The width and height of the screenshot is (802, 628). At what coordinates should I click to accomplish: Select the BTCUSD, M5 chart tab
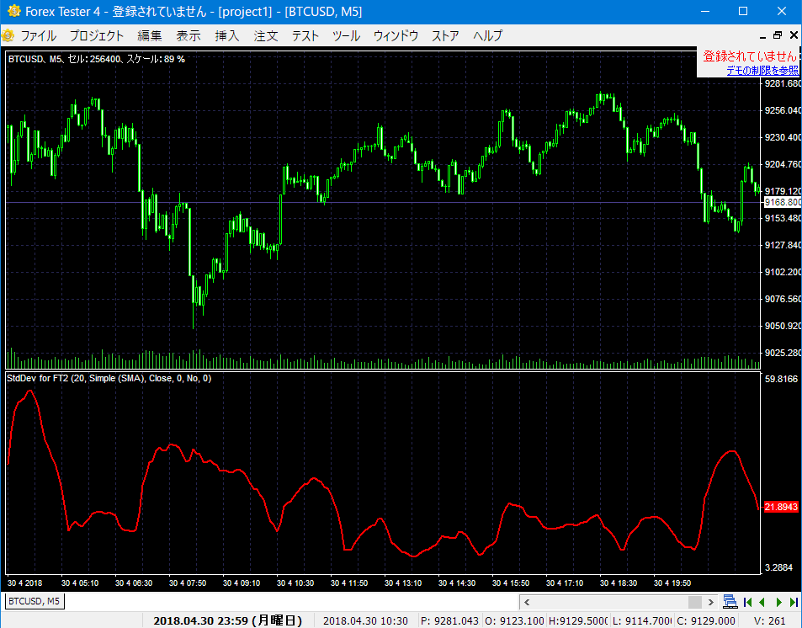(x=35, y=601)
